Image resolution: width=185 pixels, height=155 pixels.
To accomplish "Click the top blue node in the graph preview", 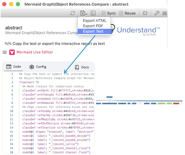I will [x=110, y=97].
